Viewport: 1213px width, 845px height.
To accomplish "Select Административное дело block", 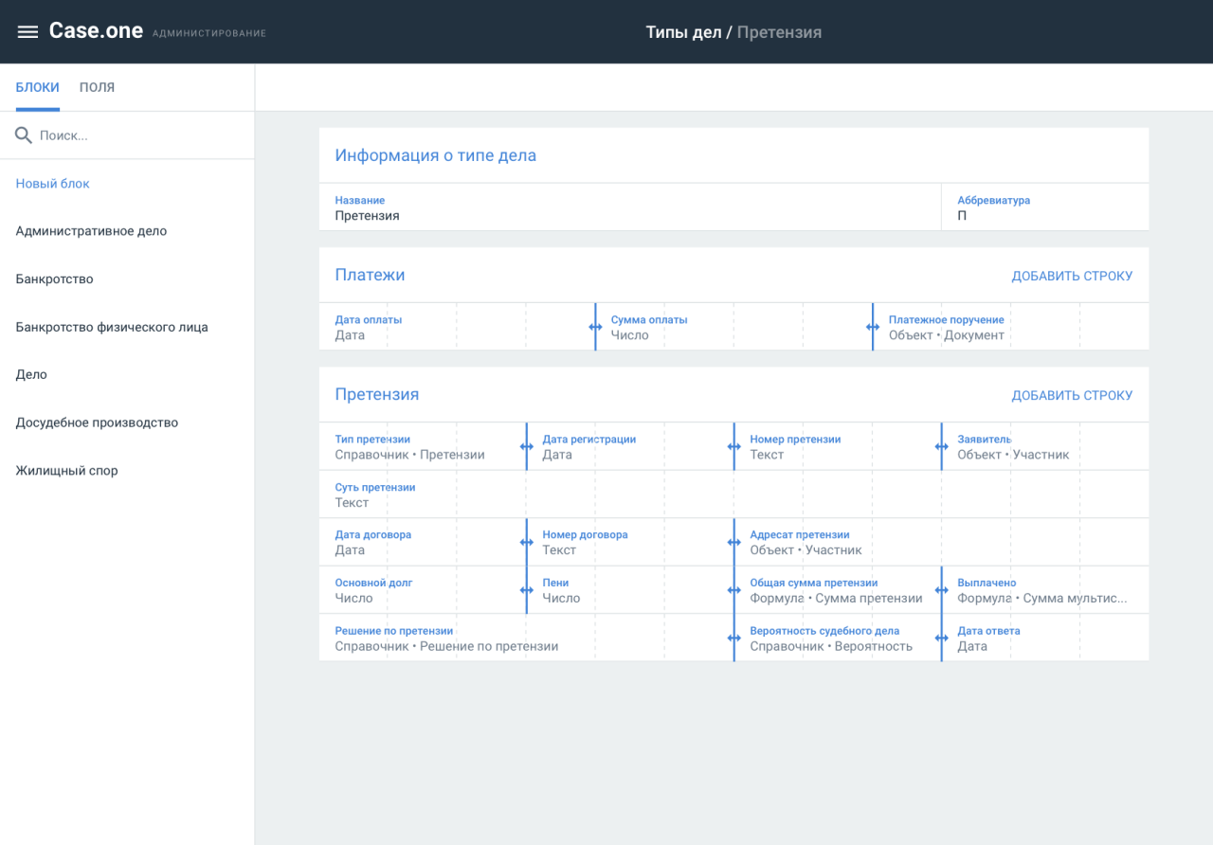I will point(127,231).
